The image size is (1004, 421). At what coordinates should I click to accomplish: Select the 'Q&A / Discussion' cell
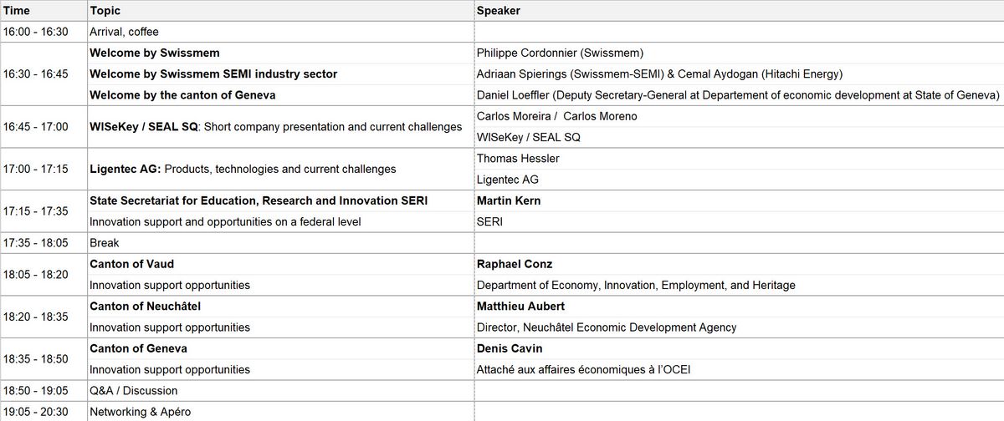133,390
